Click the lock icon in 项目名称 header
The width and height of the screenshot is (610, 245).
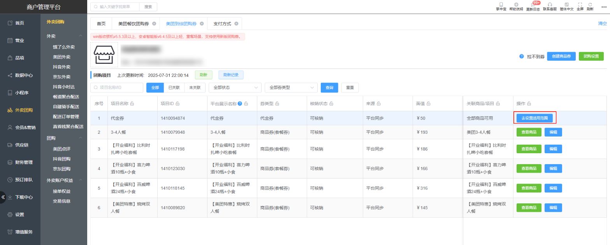[132, 104]
